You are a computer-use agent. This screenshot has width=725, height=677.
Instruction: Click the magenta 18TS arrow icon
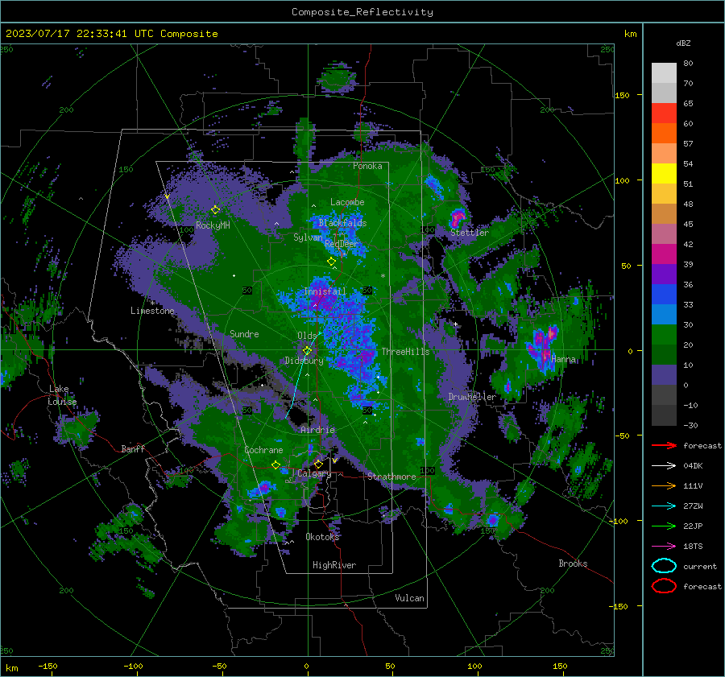point(664,547)
